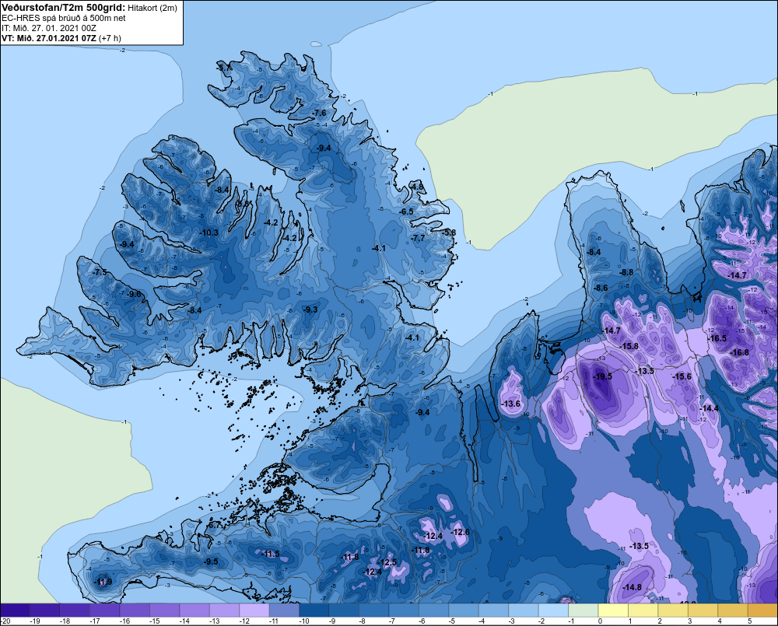Click the -15.6 temperature value
Image resolution: width=778 pixels, height=626 pixels.
tap(682, 376)
